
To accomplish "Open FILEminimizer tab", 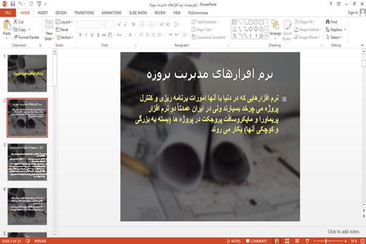I will coord(198,13).
